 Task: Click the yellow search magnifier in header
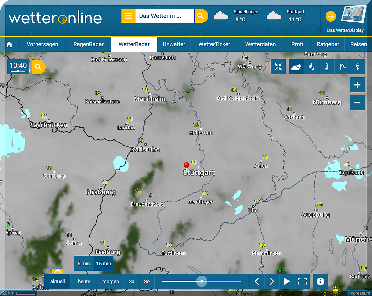(x=200, y=16)
